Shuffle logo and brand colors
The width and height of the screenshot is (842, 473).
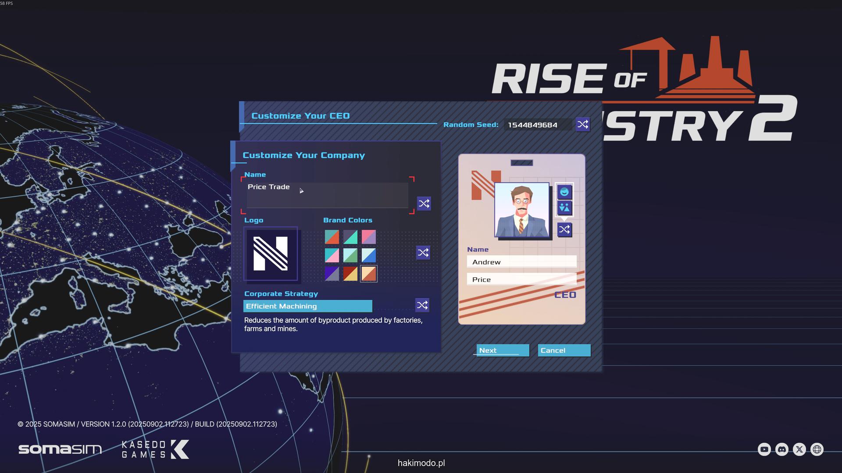423,253
